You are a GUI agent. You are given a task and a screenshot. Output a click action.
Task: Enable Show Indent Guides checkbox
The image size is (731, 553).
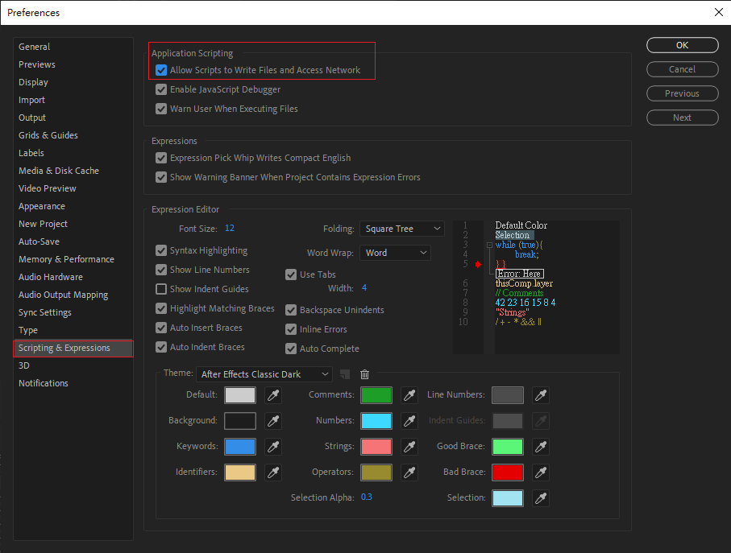tap(161, 289)
